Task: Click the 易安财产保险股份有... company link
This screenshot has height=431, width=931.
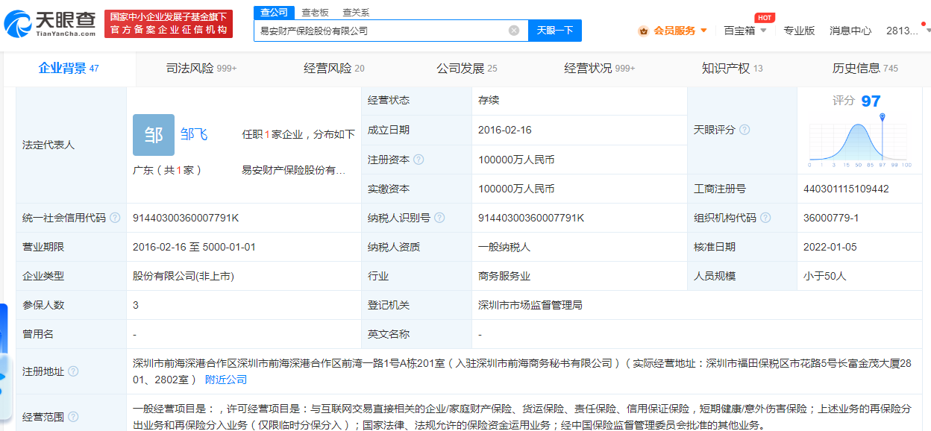Action: point(294,170)
